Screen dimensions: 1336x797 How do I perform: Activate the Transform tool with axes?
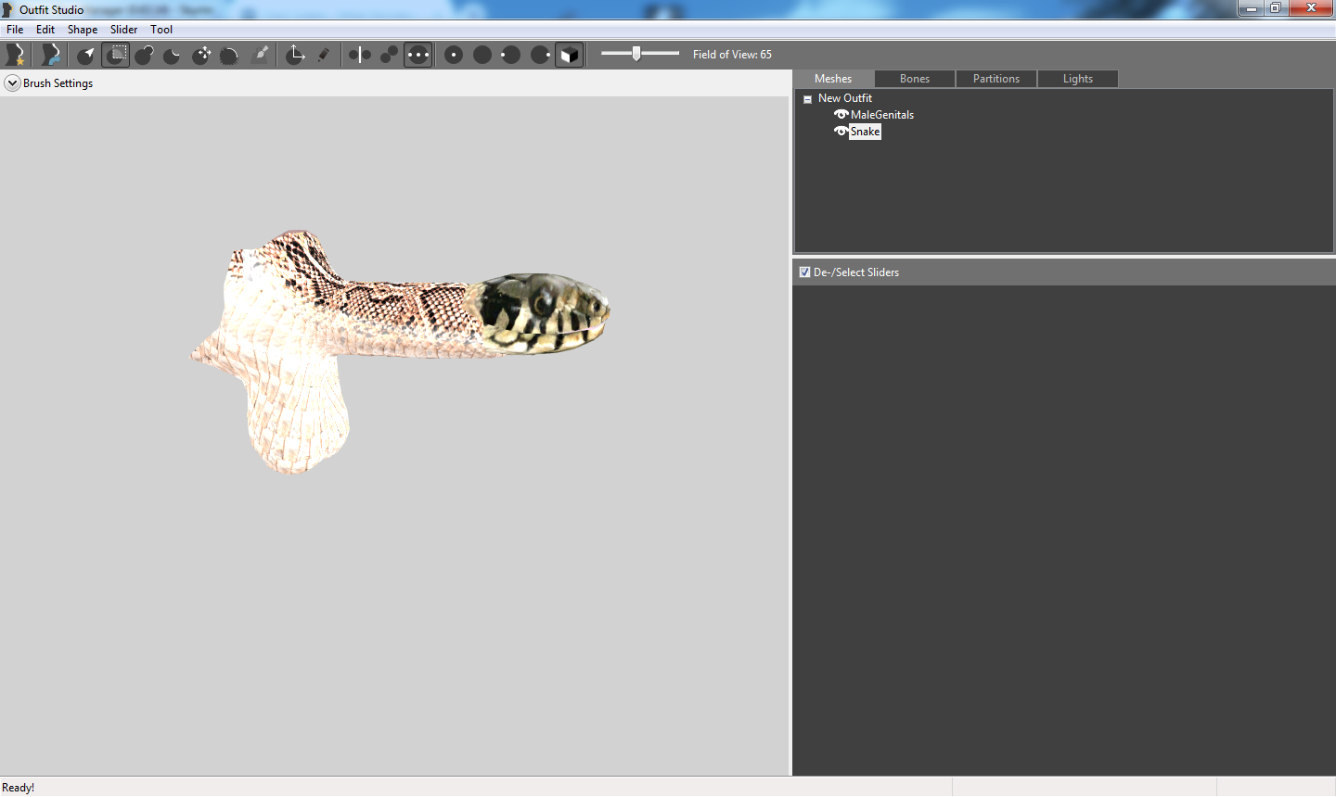coord(295,55)
